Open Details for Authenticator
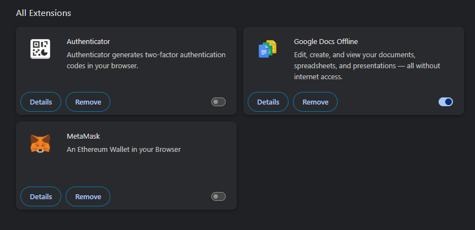 [41, 102]
